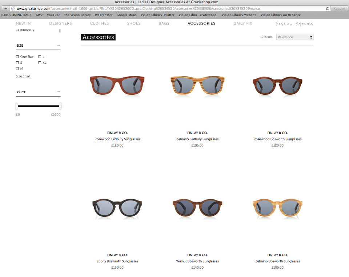Open the DESIGNERS menu

coord(61,23)
